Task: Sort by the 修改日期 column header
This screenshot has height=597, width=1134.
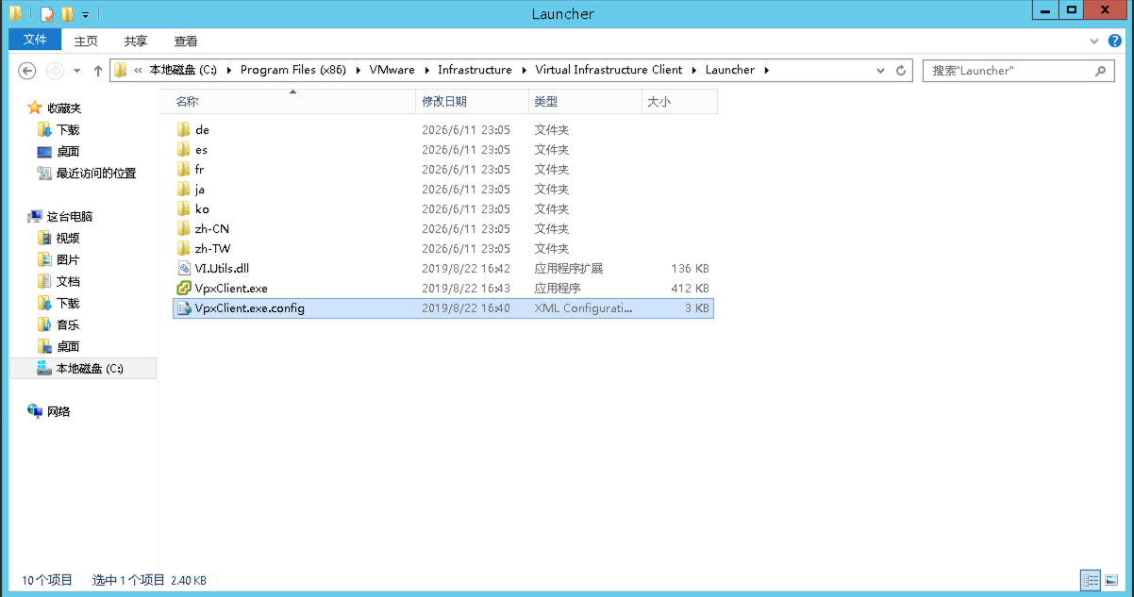Action: 472,101
